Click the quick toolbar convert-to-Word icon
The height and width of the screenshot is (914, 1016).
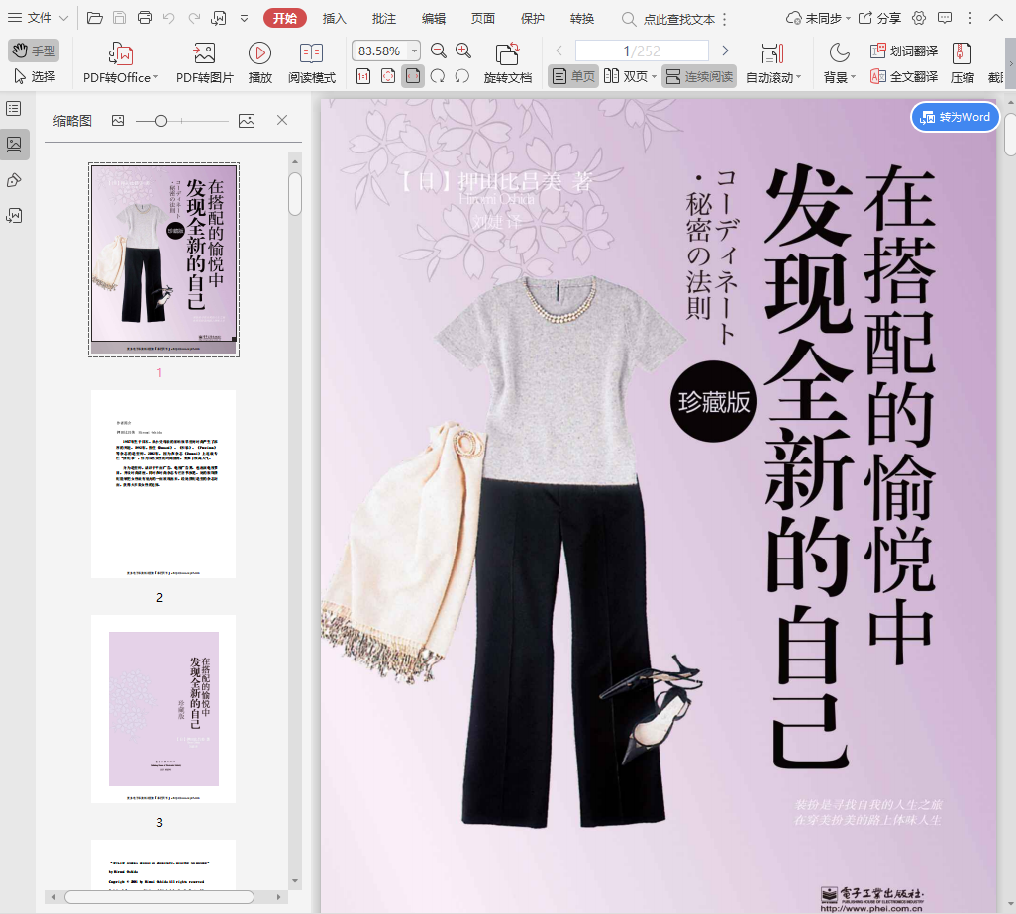(x=219, y=18)
